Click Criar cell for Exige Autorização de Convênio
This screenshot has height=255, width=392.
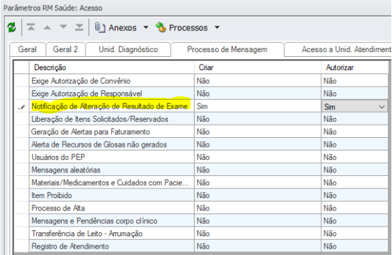(258, 81)
